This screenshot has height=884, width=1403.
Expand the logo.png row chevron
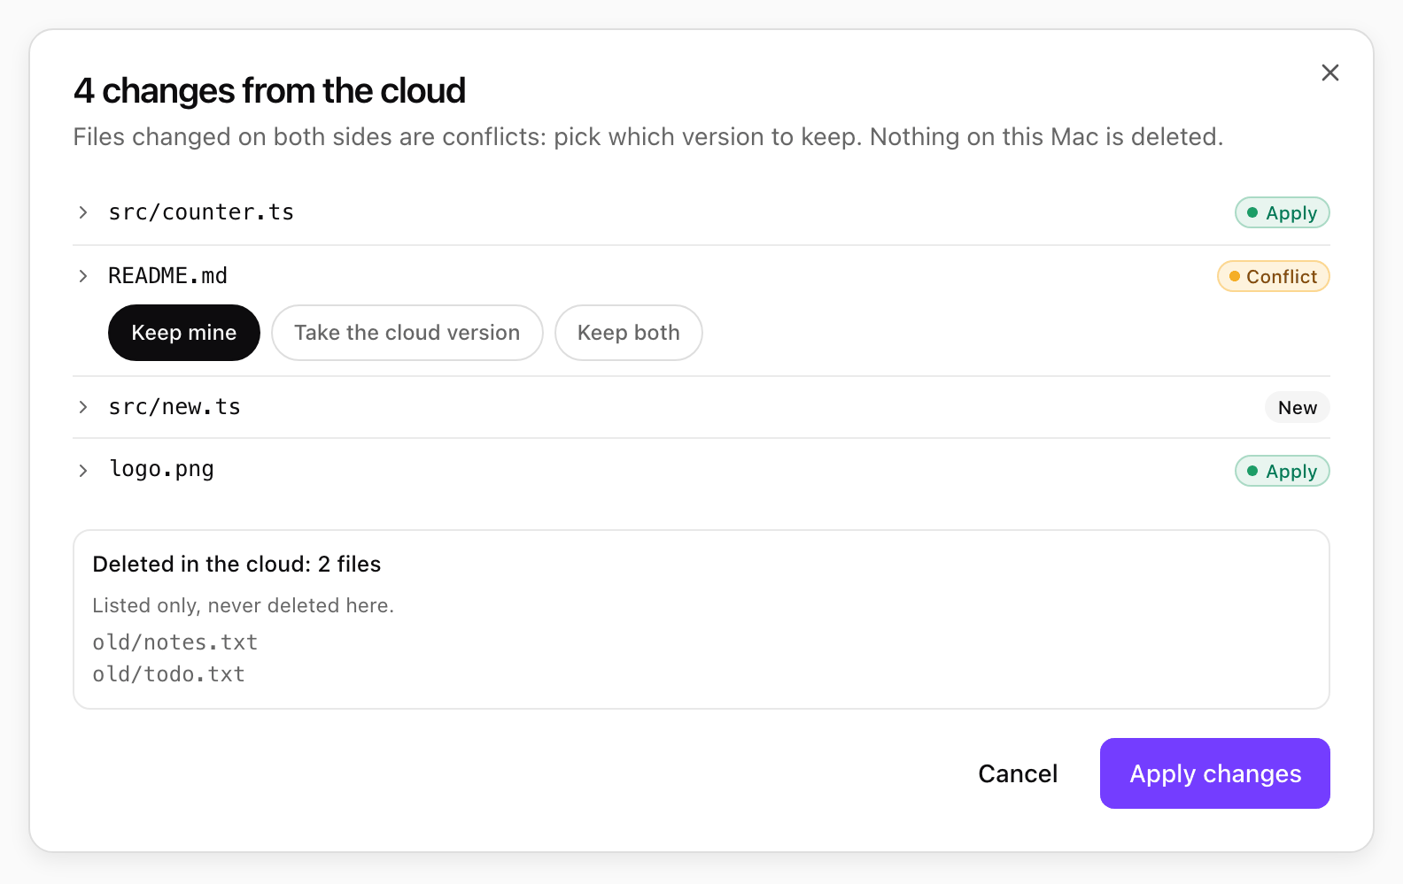(x=83, y=471)
